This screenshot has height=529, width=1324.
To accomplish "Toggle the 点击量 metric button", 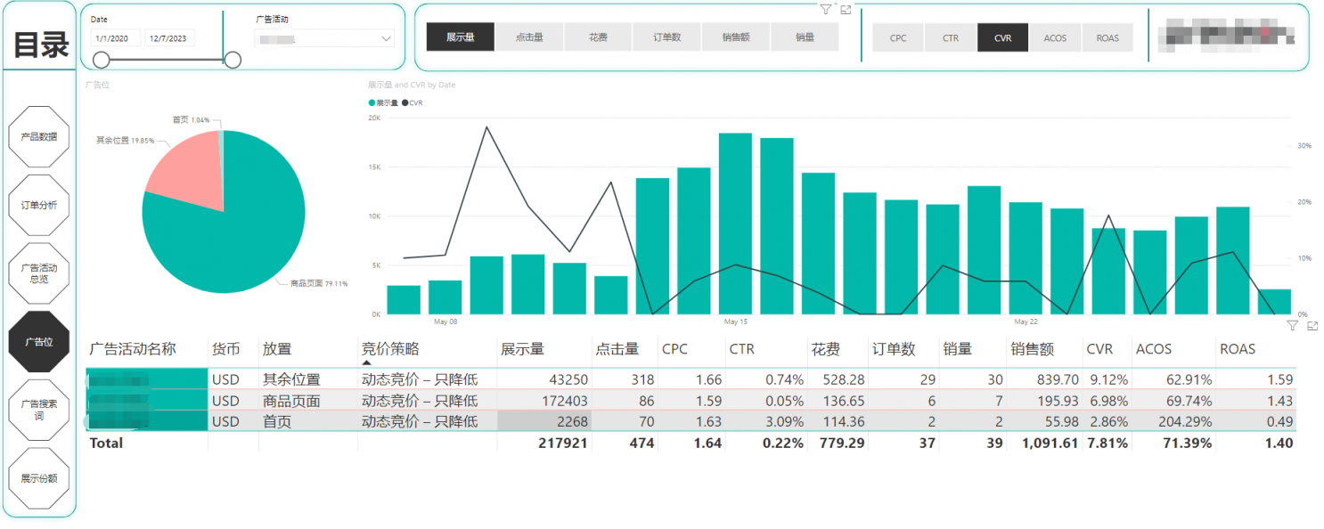I will [x=529, y=37].
